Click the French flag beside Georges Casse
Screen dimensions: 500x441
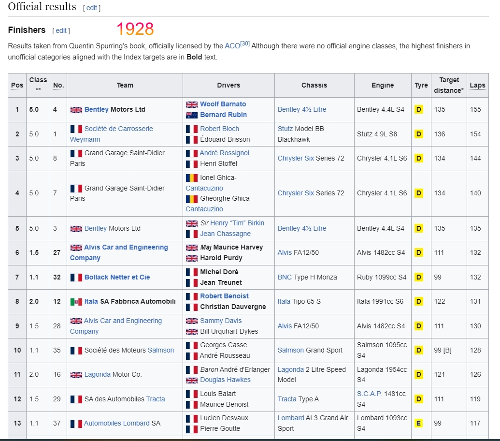pyautogui.click(x=192, y=345)
